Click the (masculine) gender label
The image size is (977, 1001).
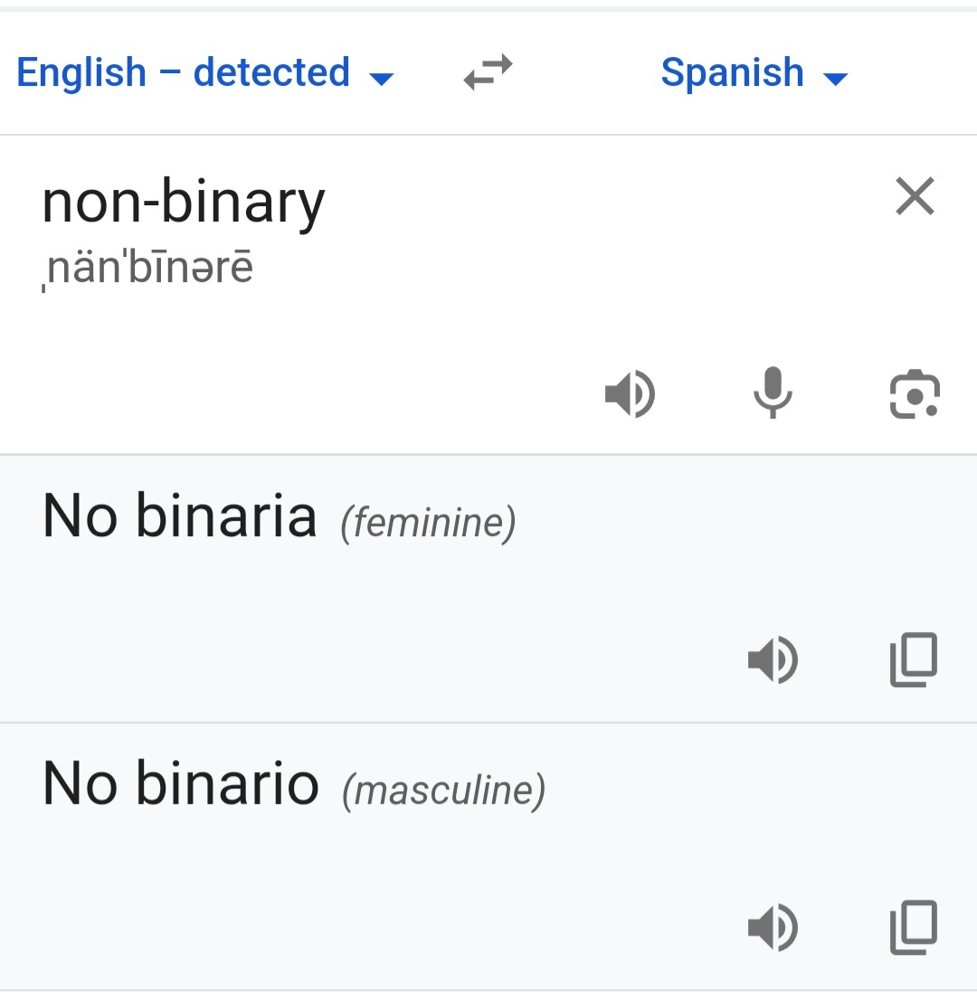(443, 790)
